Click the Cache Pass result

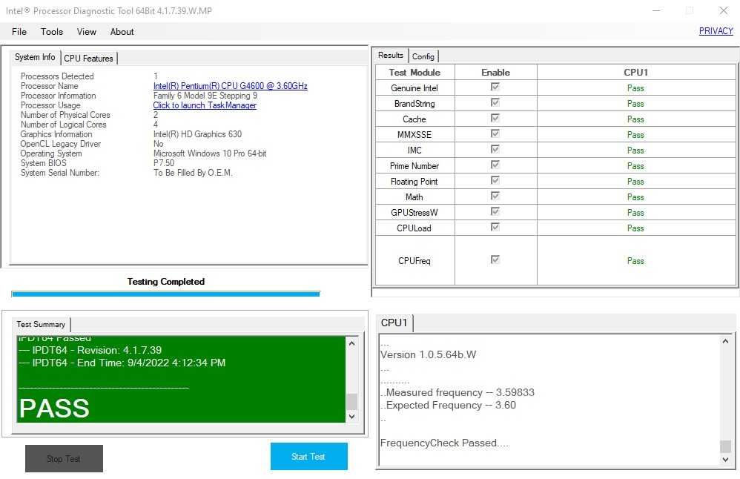pos(635,119)
